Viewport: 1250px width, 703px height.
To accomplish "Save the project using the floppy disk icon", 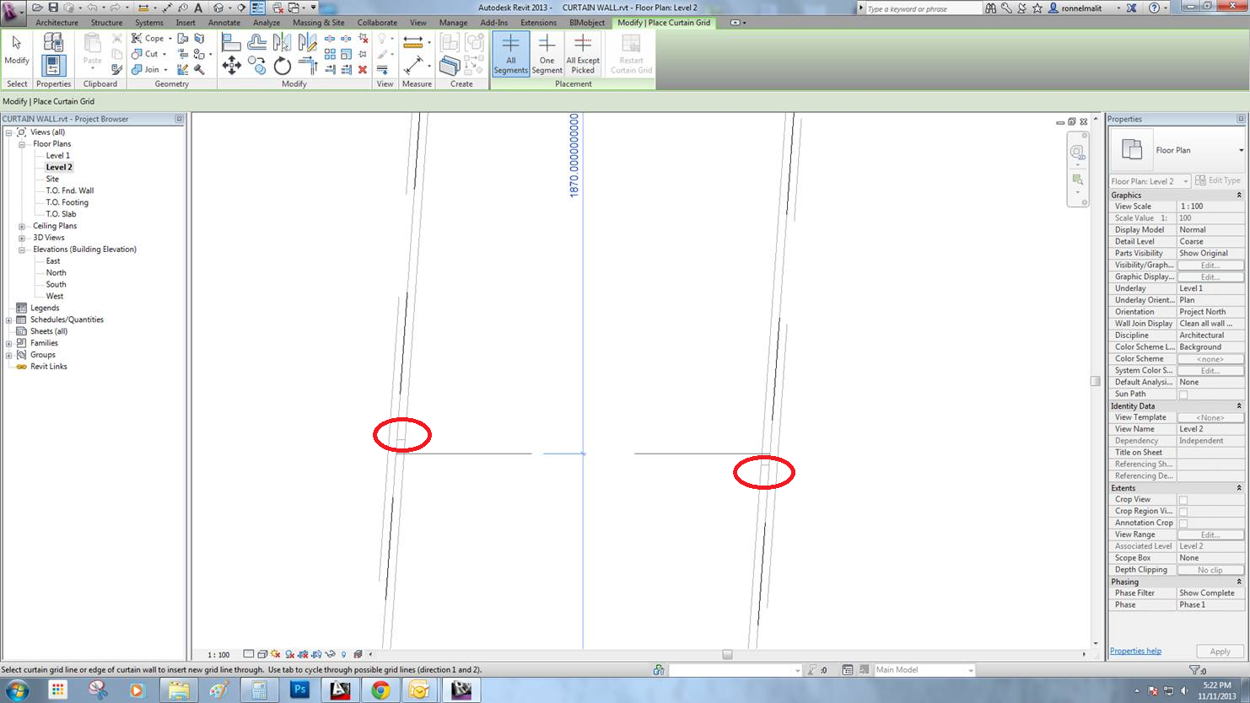I will point(53,8).
